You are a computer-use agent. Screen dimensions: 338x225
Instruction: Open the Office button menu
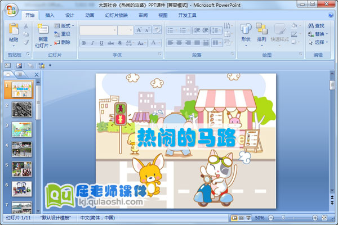[x=11, y=10]
